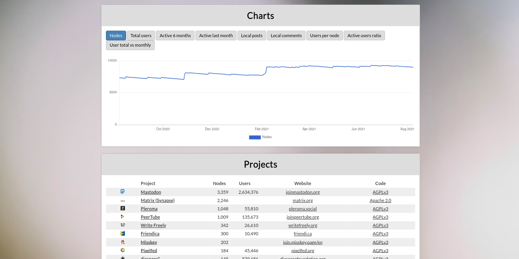Visit joinmastodon.org website

coord(303,192)
